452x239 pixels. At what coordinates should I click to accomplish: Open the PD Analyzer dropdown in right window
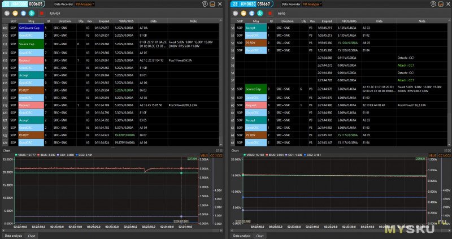click(312, 3)
